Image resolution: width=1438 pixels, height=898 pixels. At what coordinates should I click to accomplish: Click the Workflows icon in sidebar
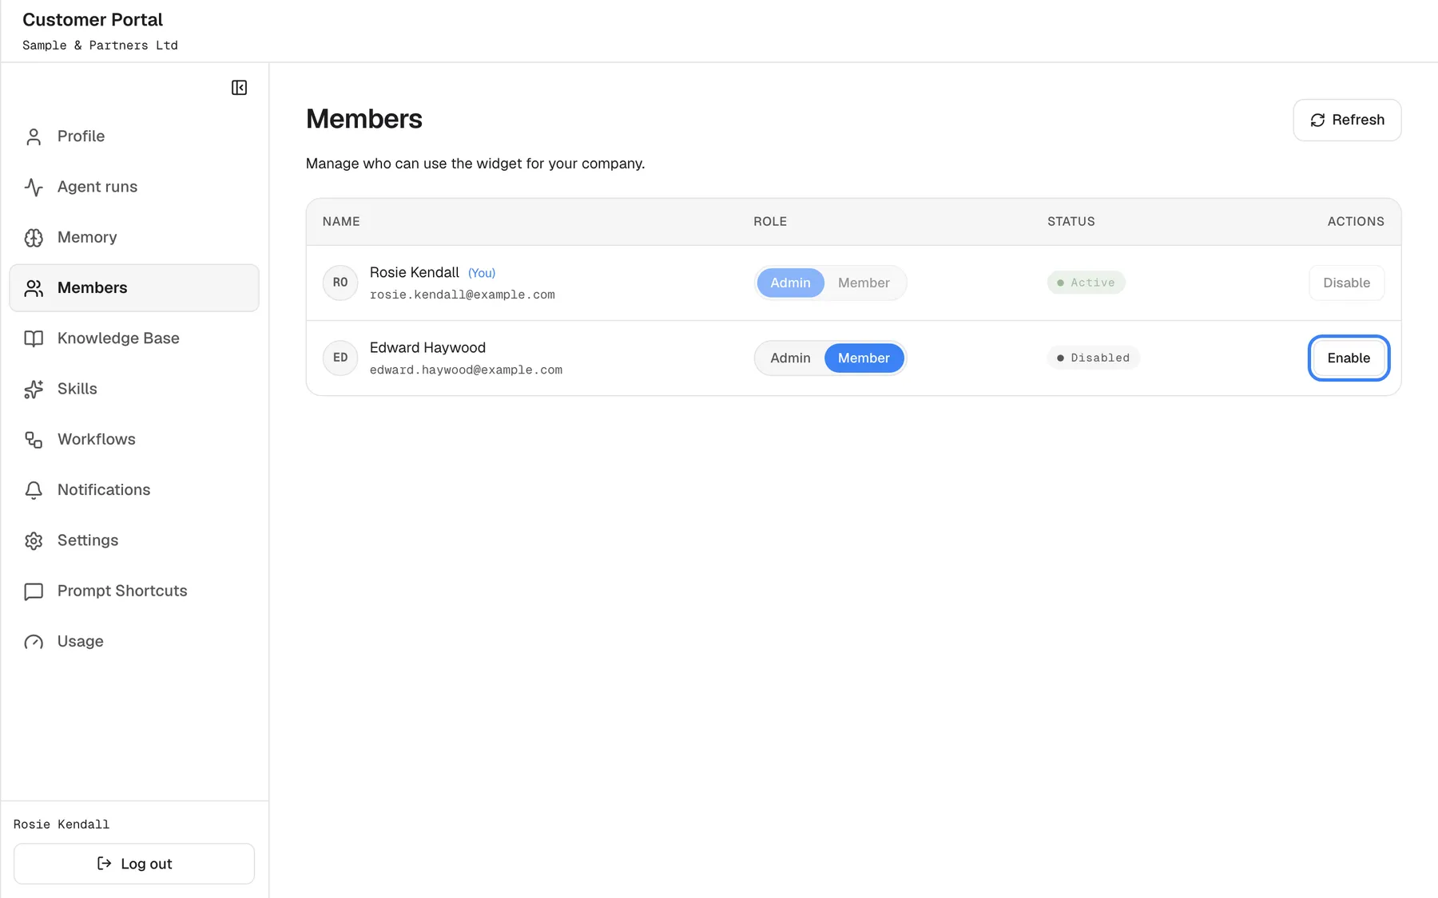(34, 440)
